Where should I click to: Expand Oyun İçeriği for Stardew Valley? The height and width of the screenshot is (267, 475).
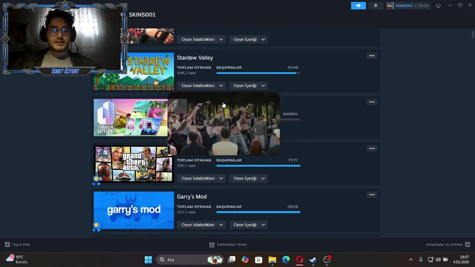point(248,86)
